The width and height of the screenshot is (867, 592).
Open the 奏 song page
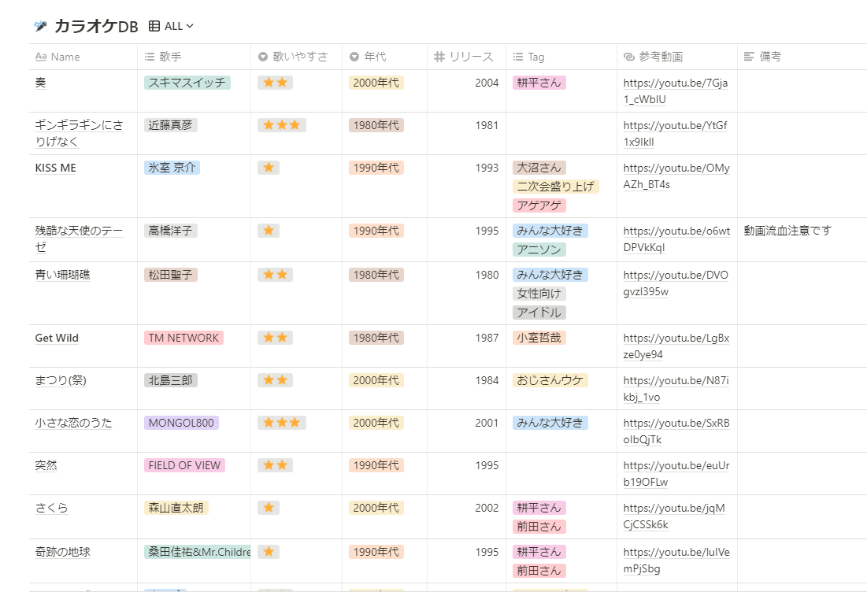click(x=40, y=83)
